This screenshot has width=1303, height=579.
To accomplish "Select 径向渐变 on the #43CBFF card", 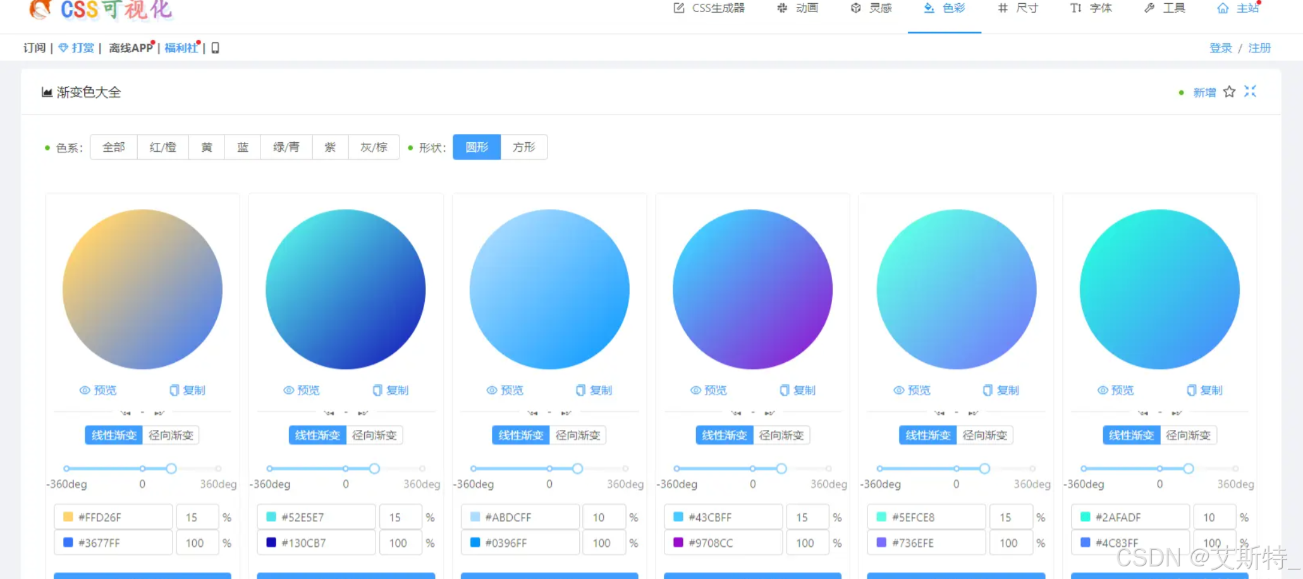I will tap(781, 435).
